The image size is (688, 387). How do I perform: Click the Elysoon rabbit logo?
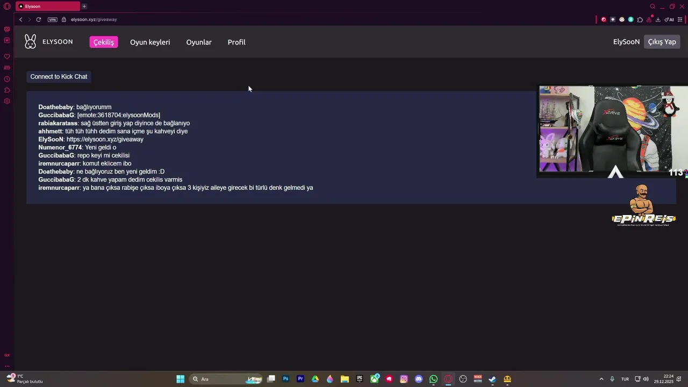tap(31, 41)
